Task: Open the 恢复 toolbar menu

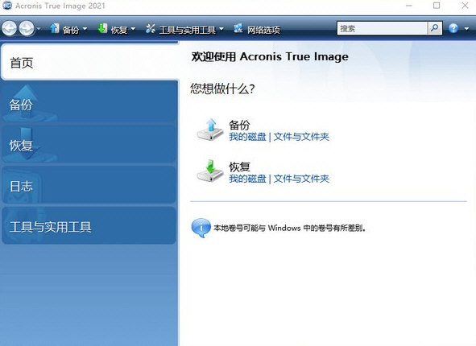Action: point(119,30)
